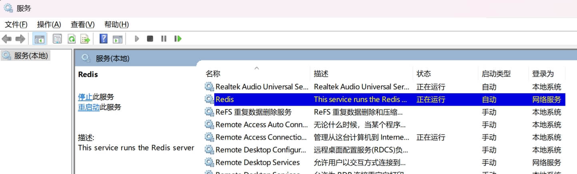577x174 pixels.
Task: Select Realtek Audio Universal Se... service name
Action: tap(262, 86)
